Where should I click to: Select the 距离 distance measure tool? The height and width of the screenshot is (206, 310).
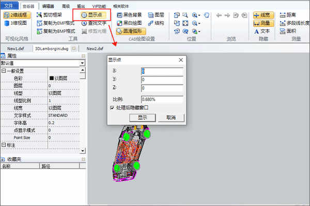click(x=288, y=15)
